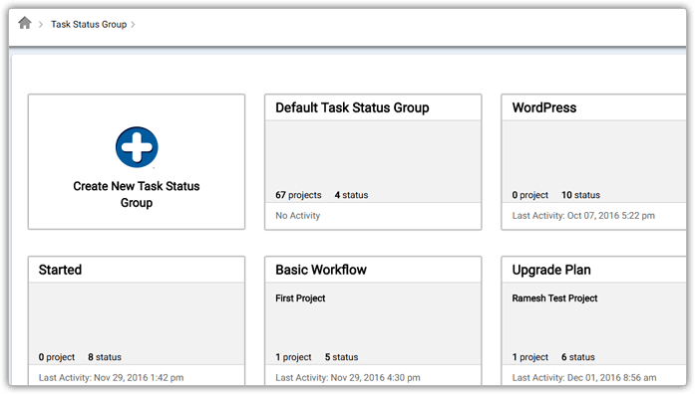Click 10 status count in WordPress card

point(580,195)
